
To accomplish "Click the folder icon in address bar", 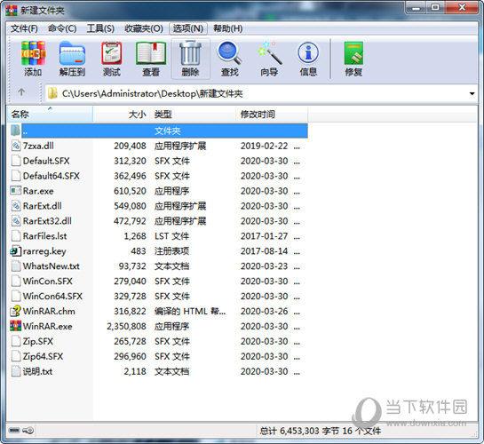I will pos(52,93).
